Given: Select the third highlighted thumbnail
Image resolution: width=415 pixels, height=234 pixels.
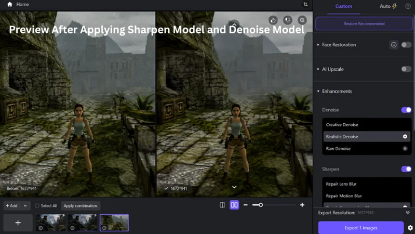Looking at the screenshot, I should pyautogui.click(x=114, y=223).
